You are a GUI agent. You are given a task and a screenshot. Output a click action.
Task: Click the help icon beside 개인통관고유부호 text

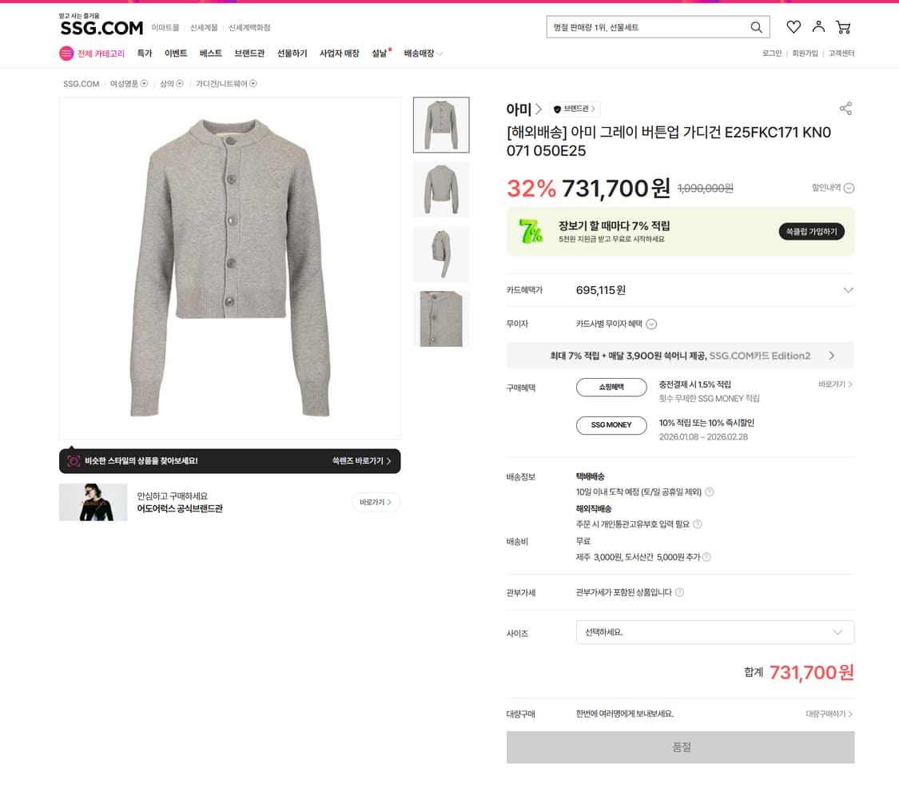point(697,524)
